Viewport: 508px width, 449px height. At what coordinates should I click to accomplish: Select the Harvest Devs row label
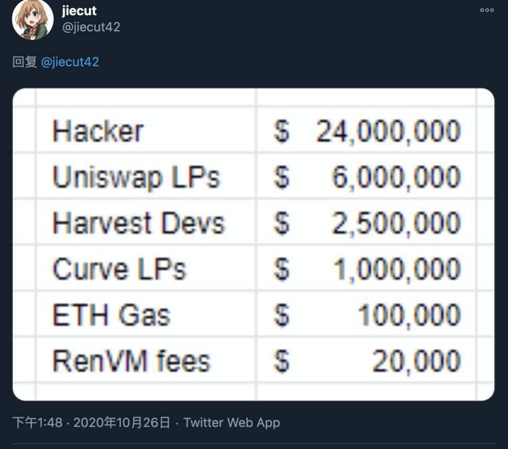(139, 223)
